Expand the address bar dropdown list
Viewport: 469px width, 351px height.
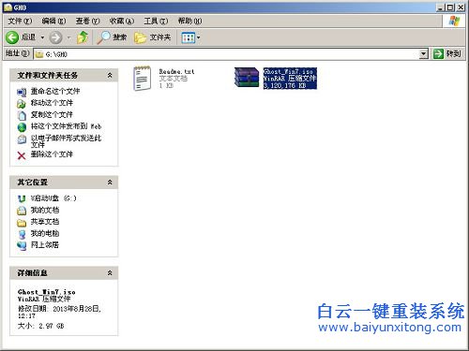point(423,53)
